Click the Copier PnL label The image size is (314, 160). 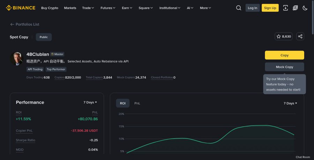click(x=24, y=131)
